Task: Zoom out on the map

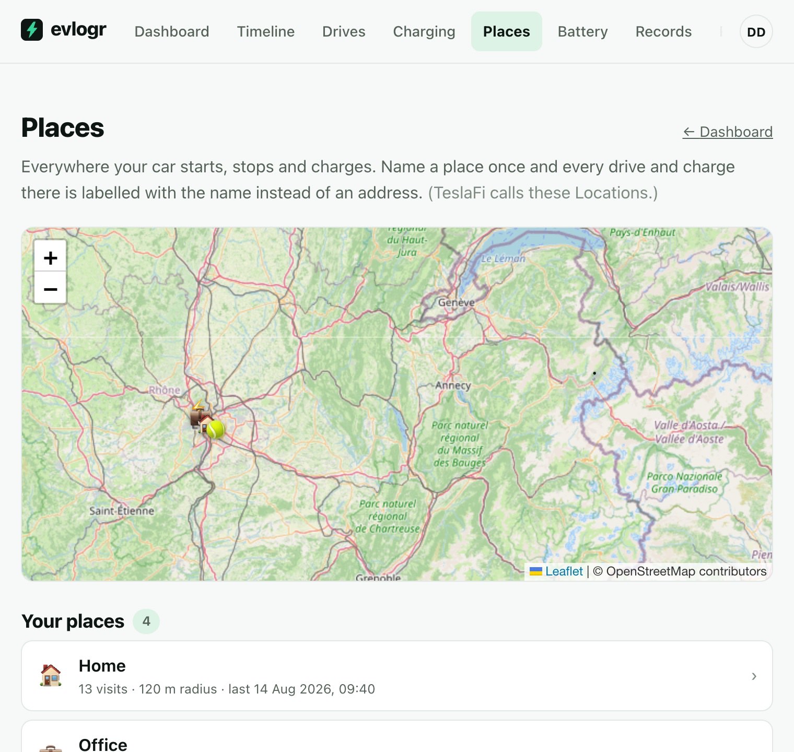Action: coord(50,288)
